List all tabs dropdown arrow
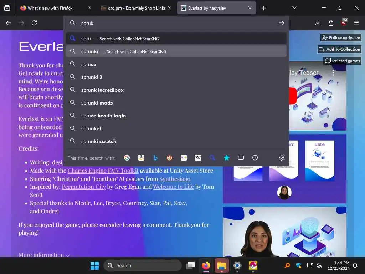This screenshot has height=274, width=365. (294, 8)
